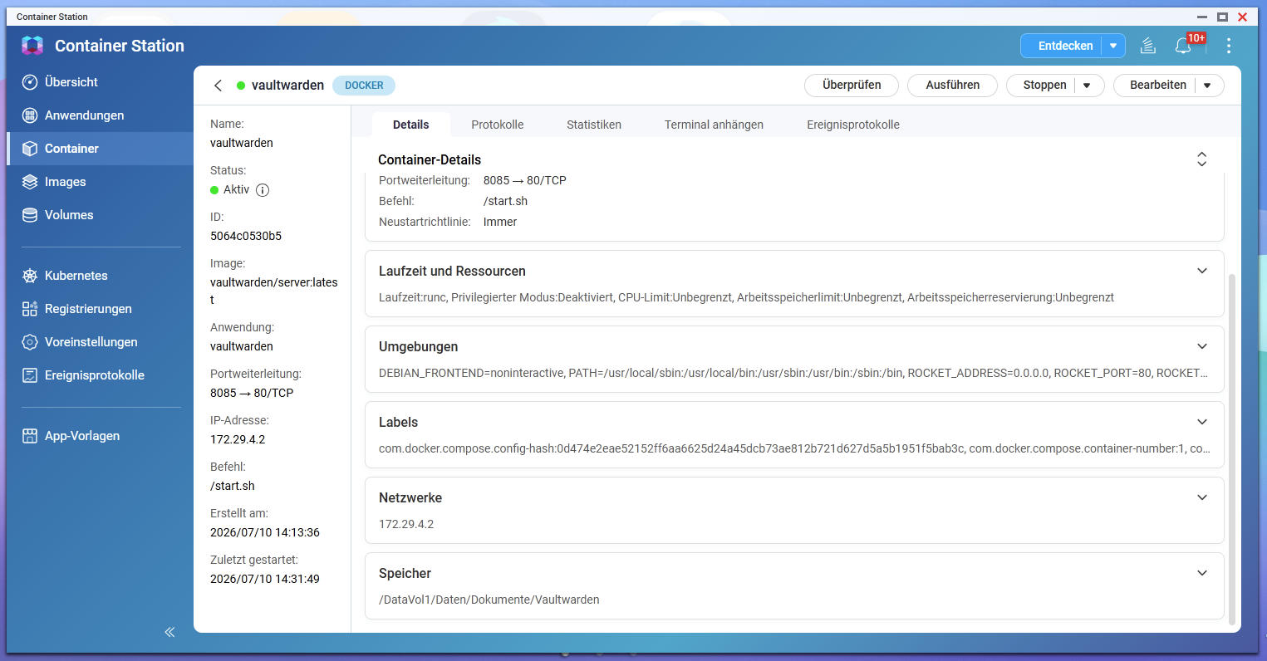Click the sidebar Ereignisprotokolle log icon
The height and width of the screenshot is (661, 1267).
30,375
